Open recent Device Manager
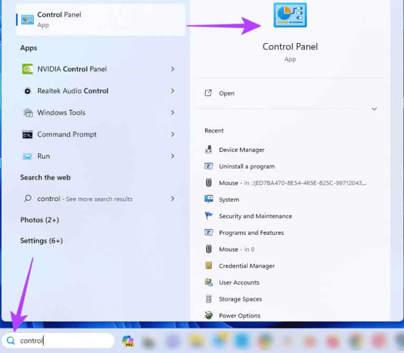 (241, 150)
